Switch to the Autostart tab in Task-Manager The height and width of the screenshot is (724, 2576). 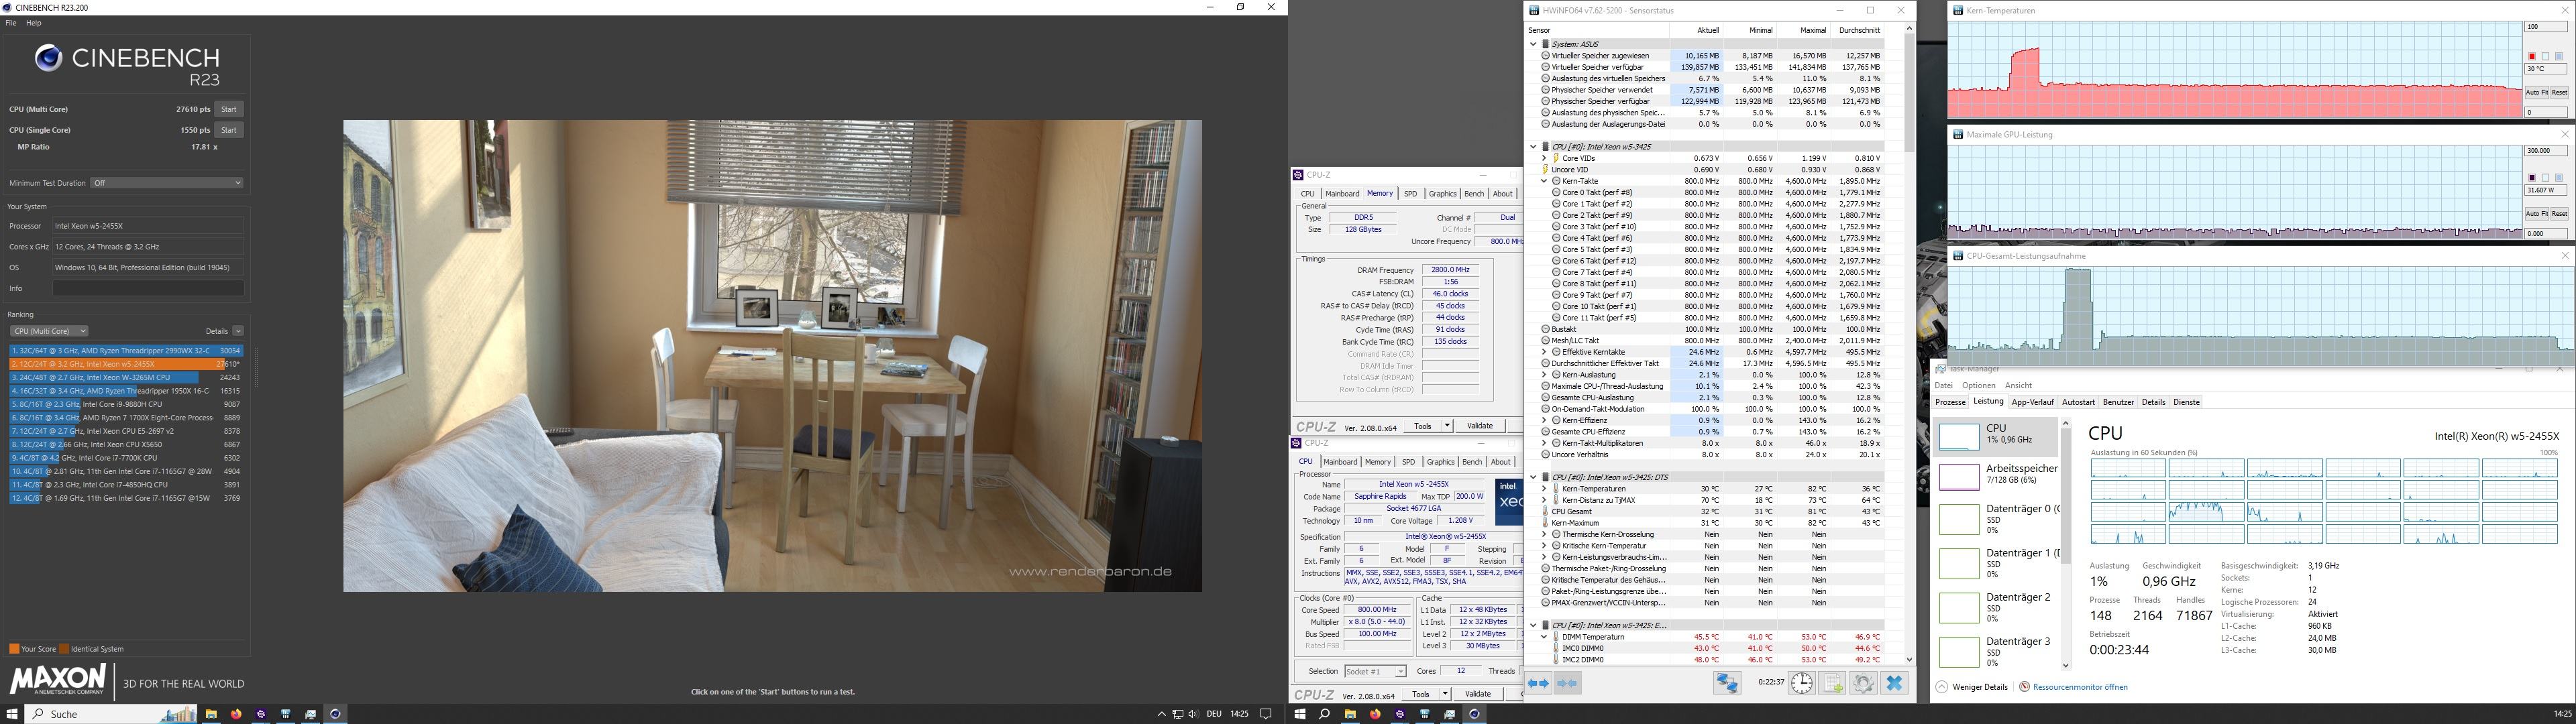[2078, 403]
